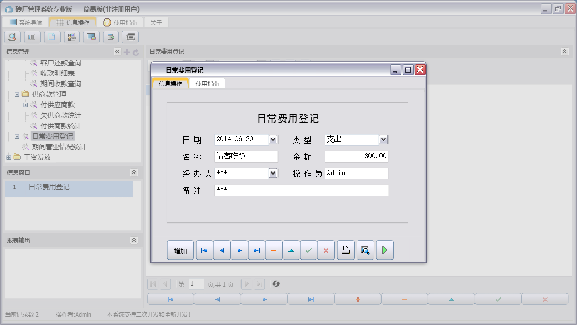Open the 关于 tab
This screenshot has width=577, height=325.
click(156, 23)
